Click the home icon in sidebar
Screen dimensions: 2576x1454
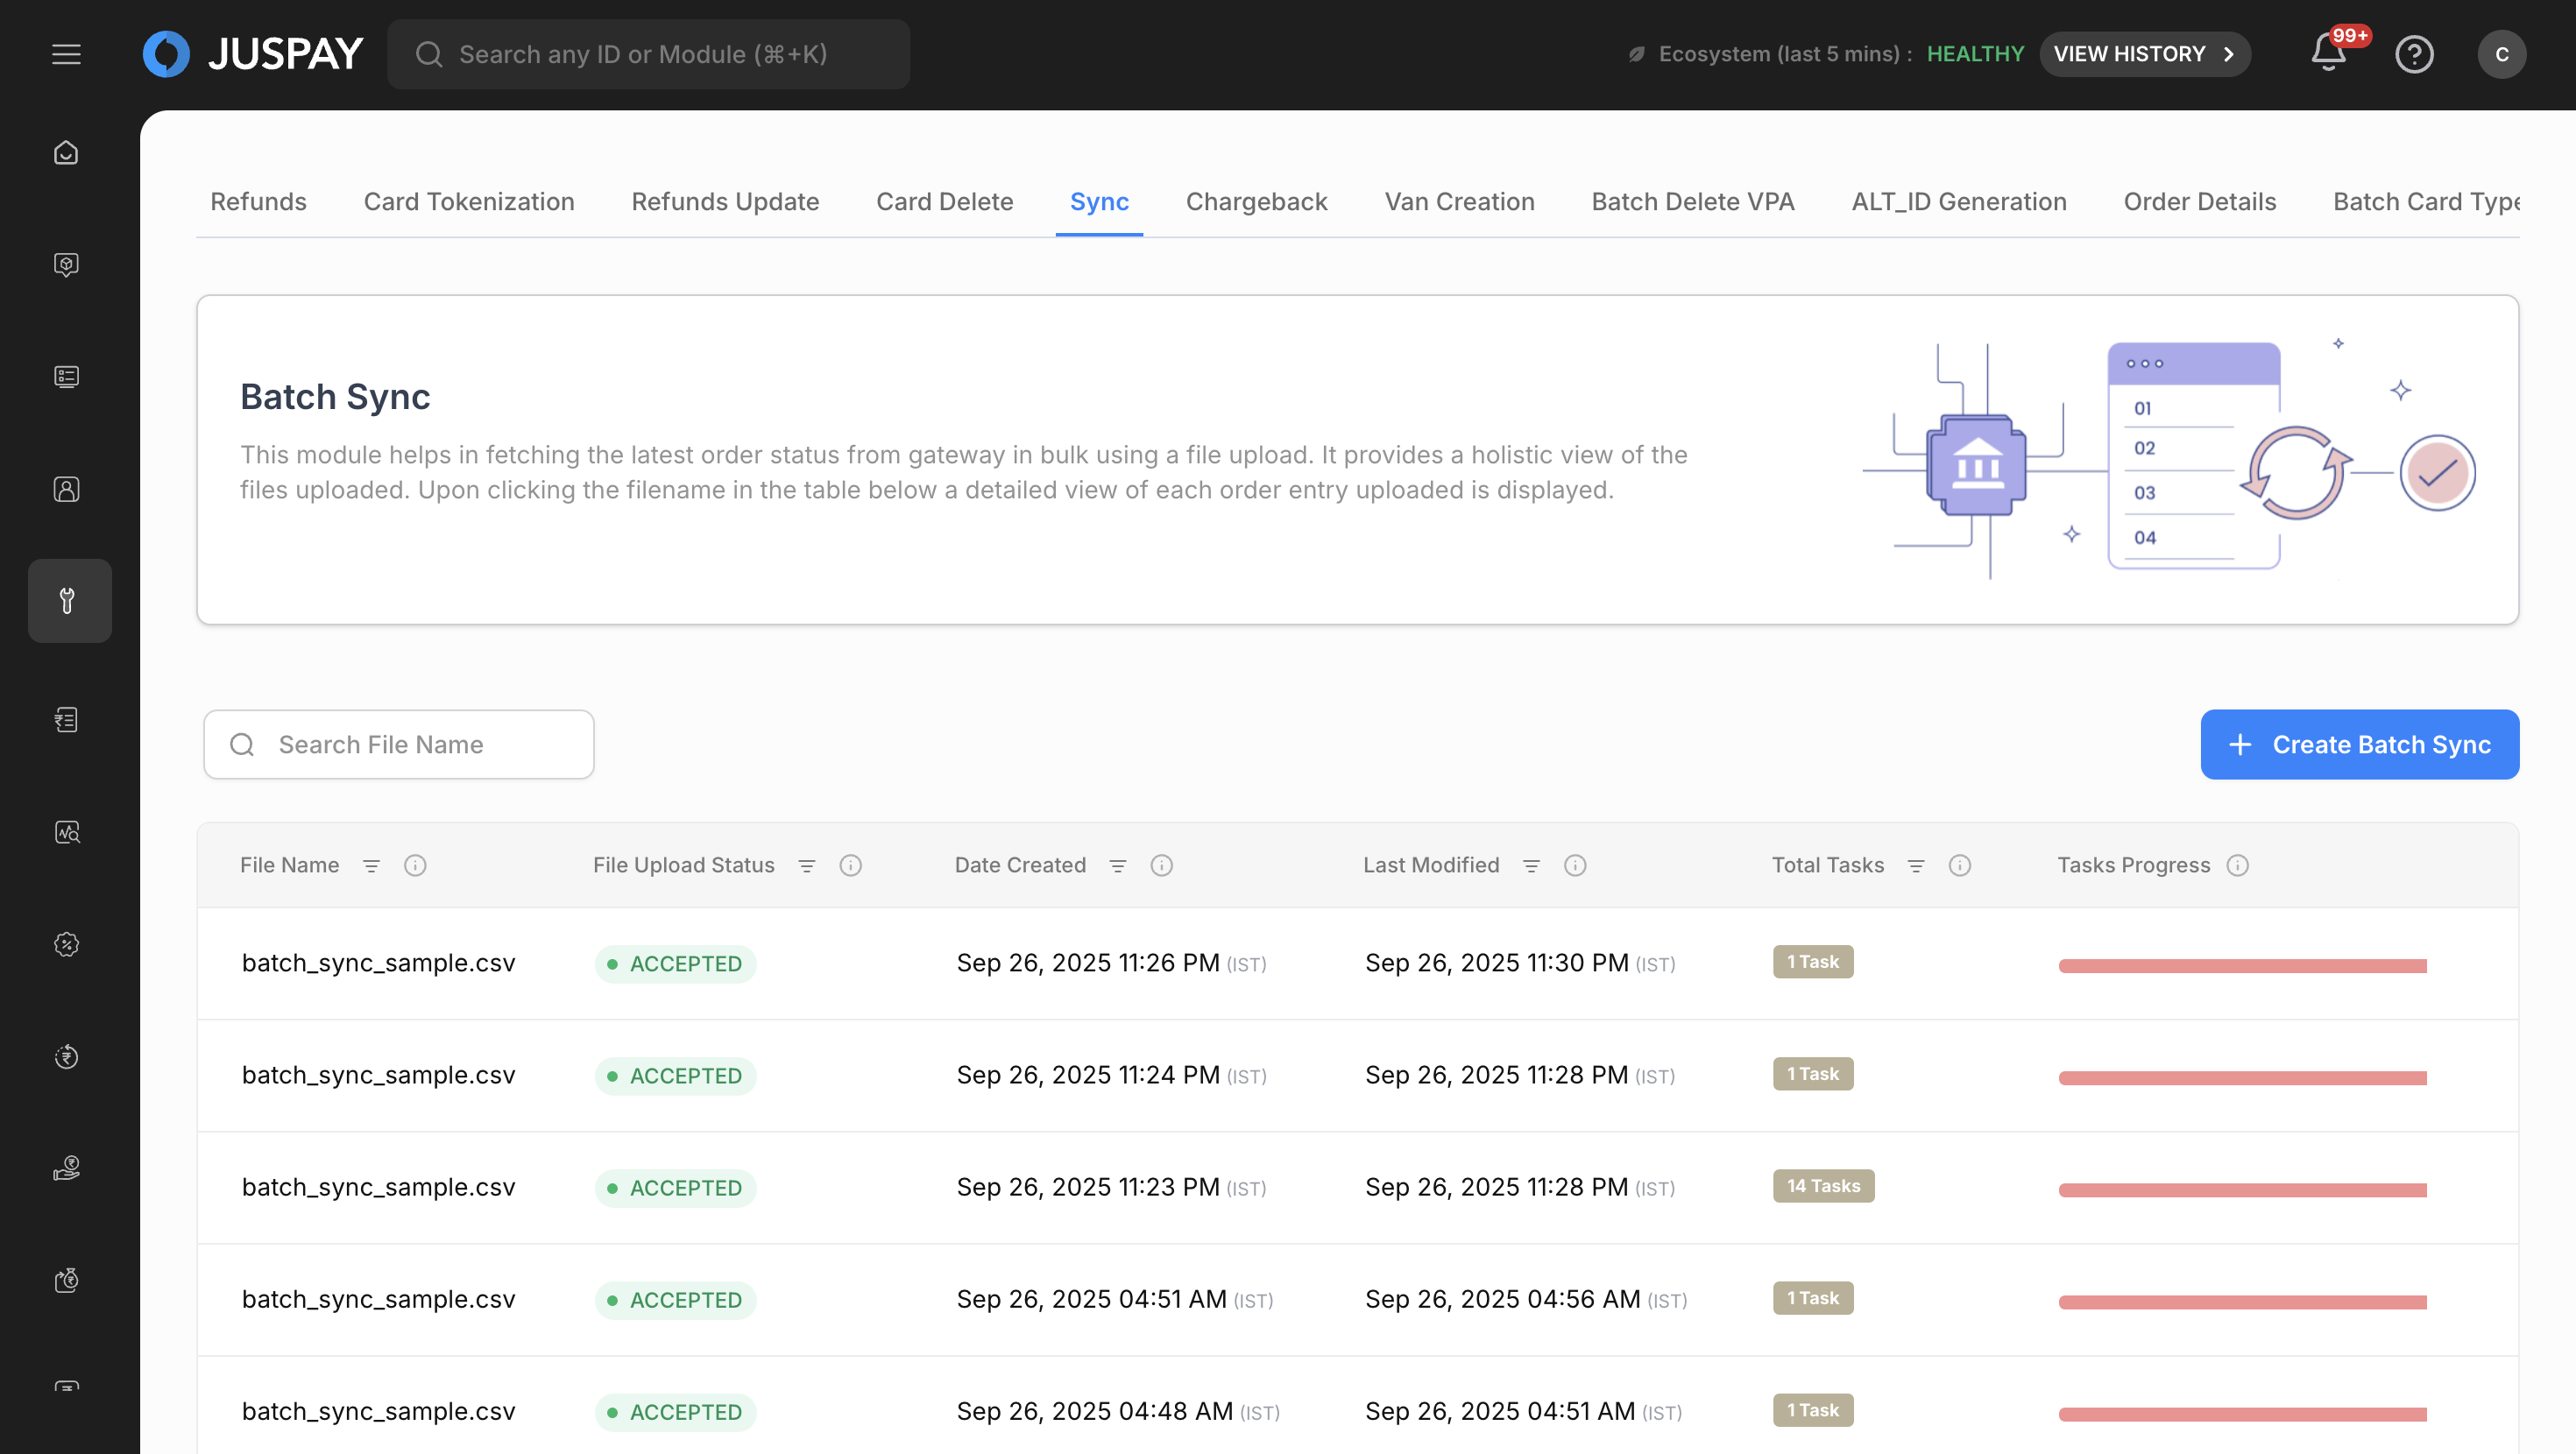[66, 152]
